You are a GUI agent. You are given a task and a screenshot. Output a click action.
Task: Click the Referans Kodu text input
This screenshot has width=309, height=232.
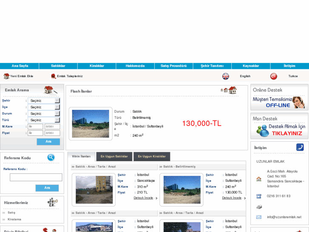[x=36, y=178]
